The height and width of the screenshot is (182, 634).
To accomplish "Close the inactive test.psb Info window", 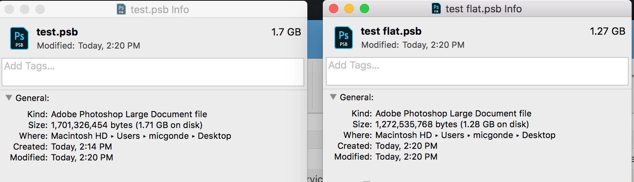I will click(x=9, y=9).
